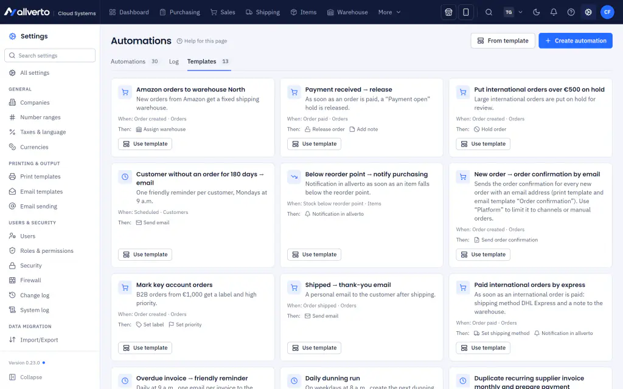Image resolution: width=623 pixels, height=389 pixels.
Task: Open help question mark icon
Action: (x=571, y=12)
